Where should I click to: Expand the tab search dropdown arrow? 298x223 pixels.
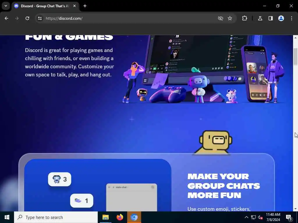point(6,6)
